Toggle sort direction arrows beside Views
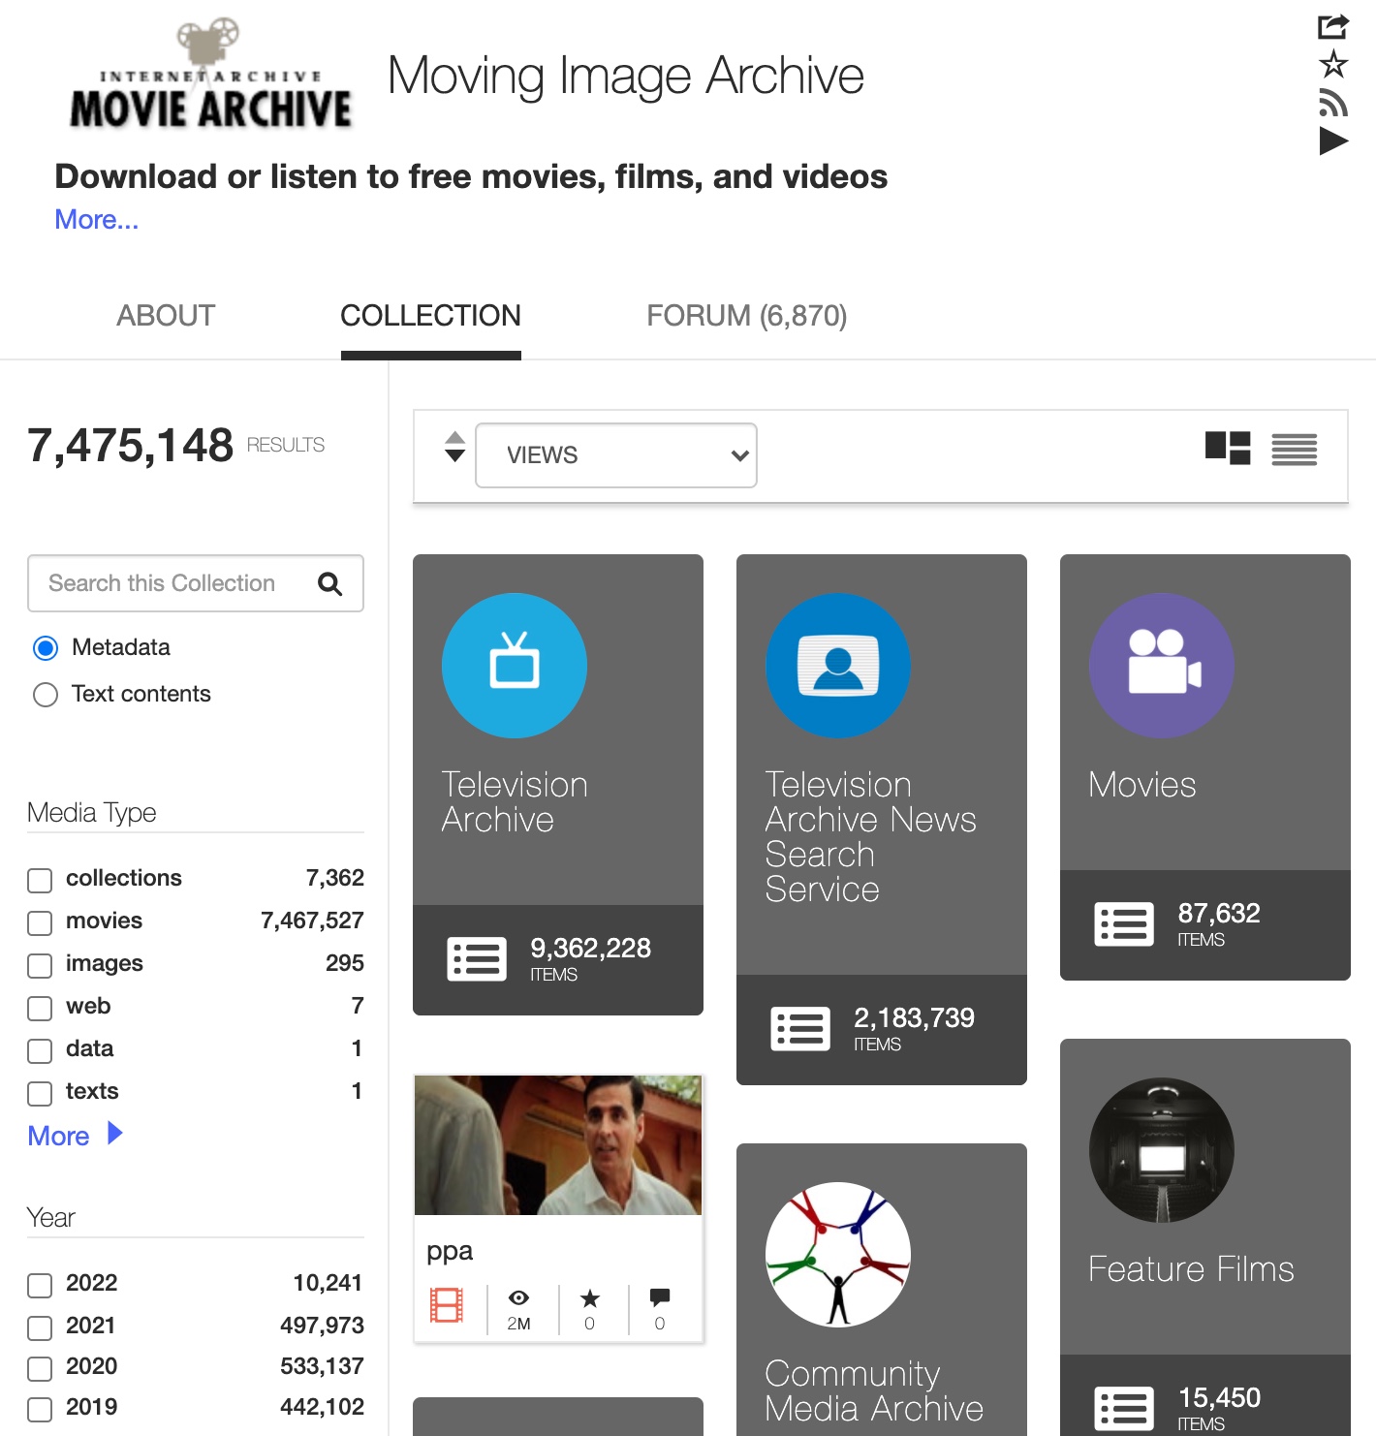Image resolution: width=1376 pixels, height=1436 pixels. (454, 447)
